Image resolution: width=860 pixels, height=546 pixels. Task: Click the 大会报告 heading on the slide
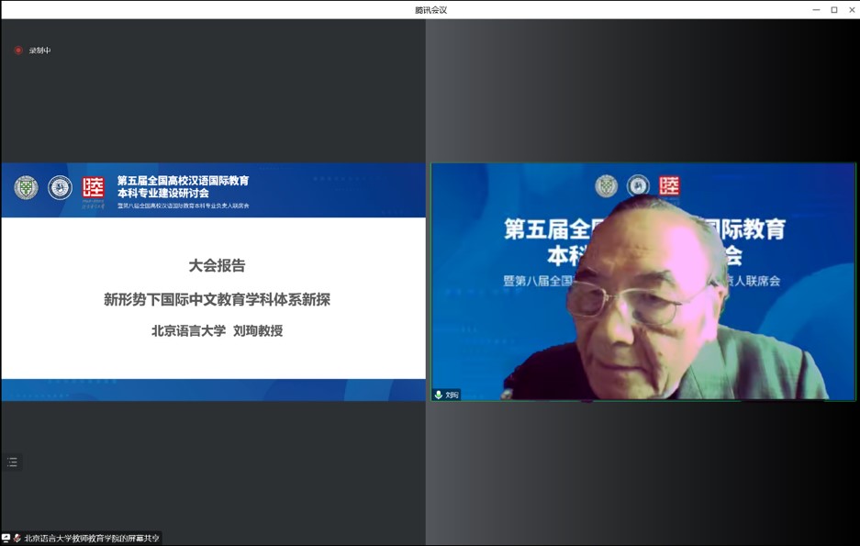(217, 266)
